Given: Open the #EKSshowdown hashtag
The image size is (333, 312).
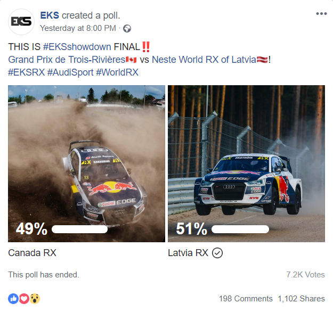Looking at the screenshot, I should click(77, 47).
